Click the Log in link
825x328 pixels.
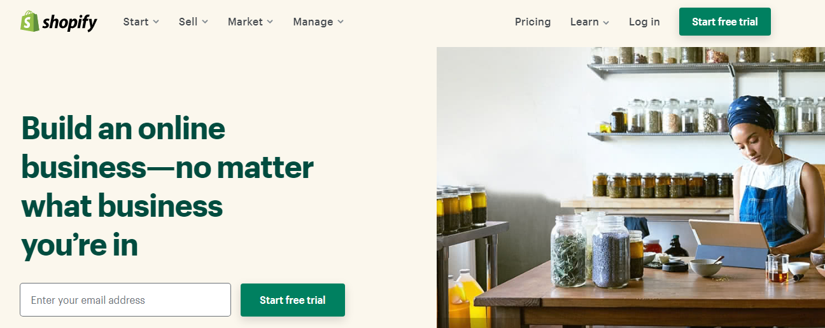644,22
